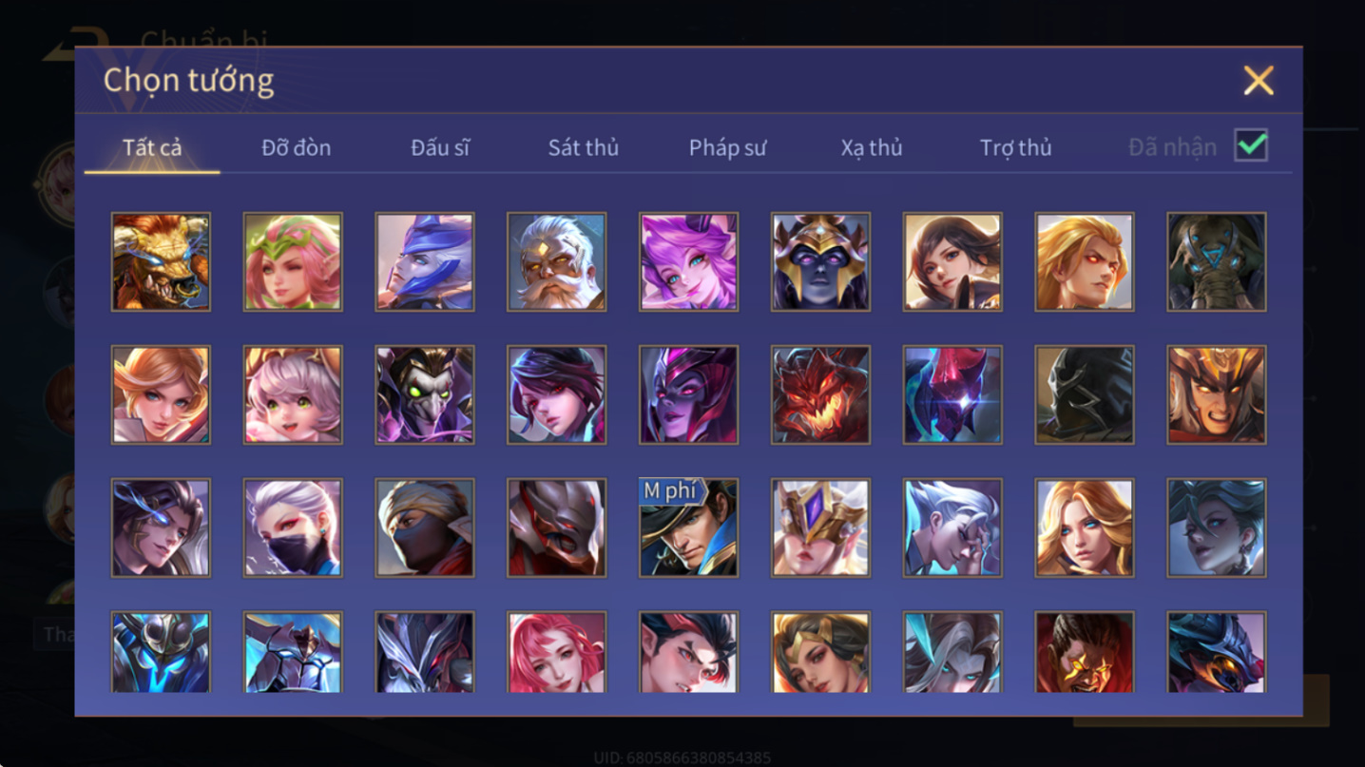This screenshot has height=767, width=1365.
Task: Choose the blonde hero with red eyes
Action: pos(1085,261)
